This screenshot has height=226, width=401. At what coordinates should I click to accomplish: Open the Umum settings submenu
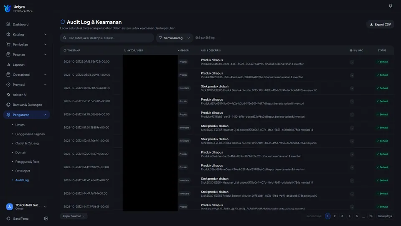[x=20, y=125]
